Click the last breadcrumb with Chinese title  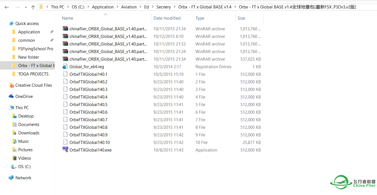(297, 7)
